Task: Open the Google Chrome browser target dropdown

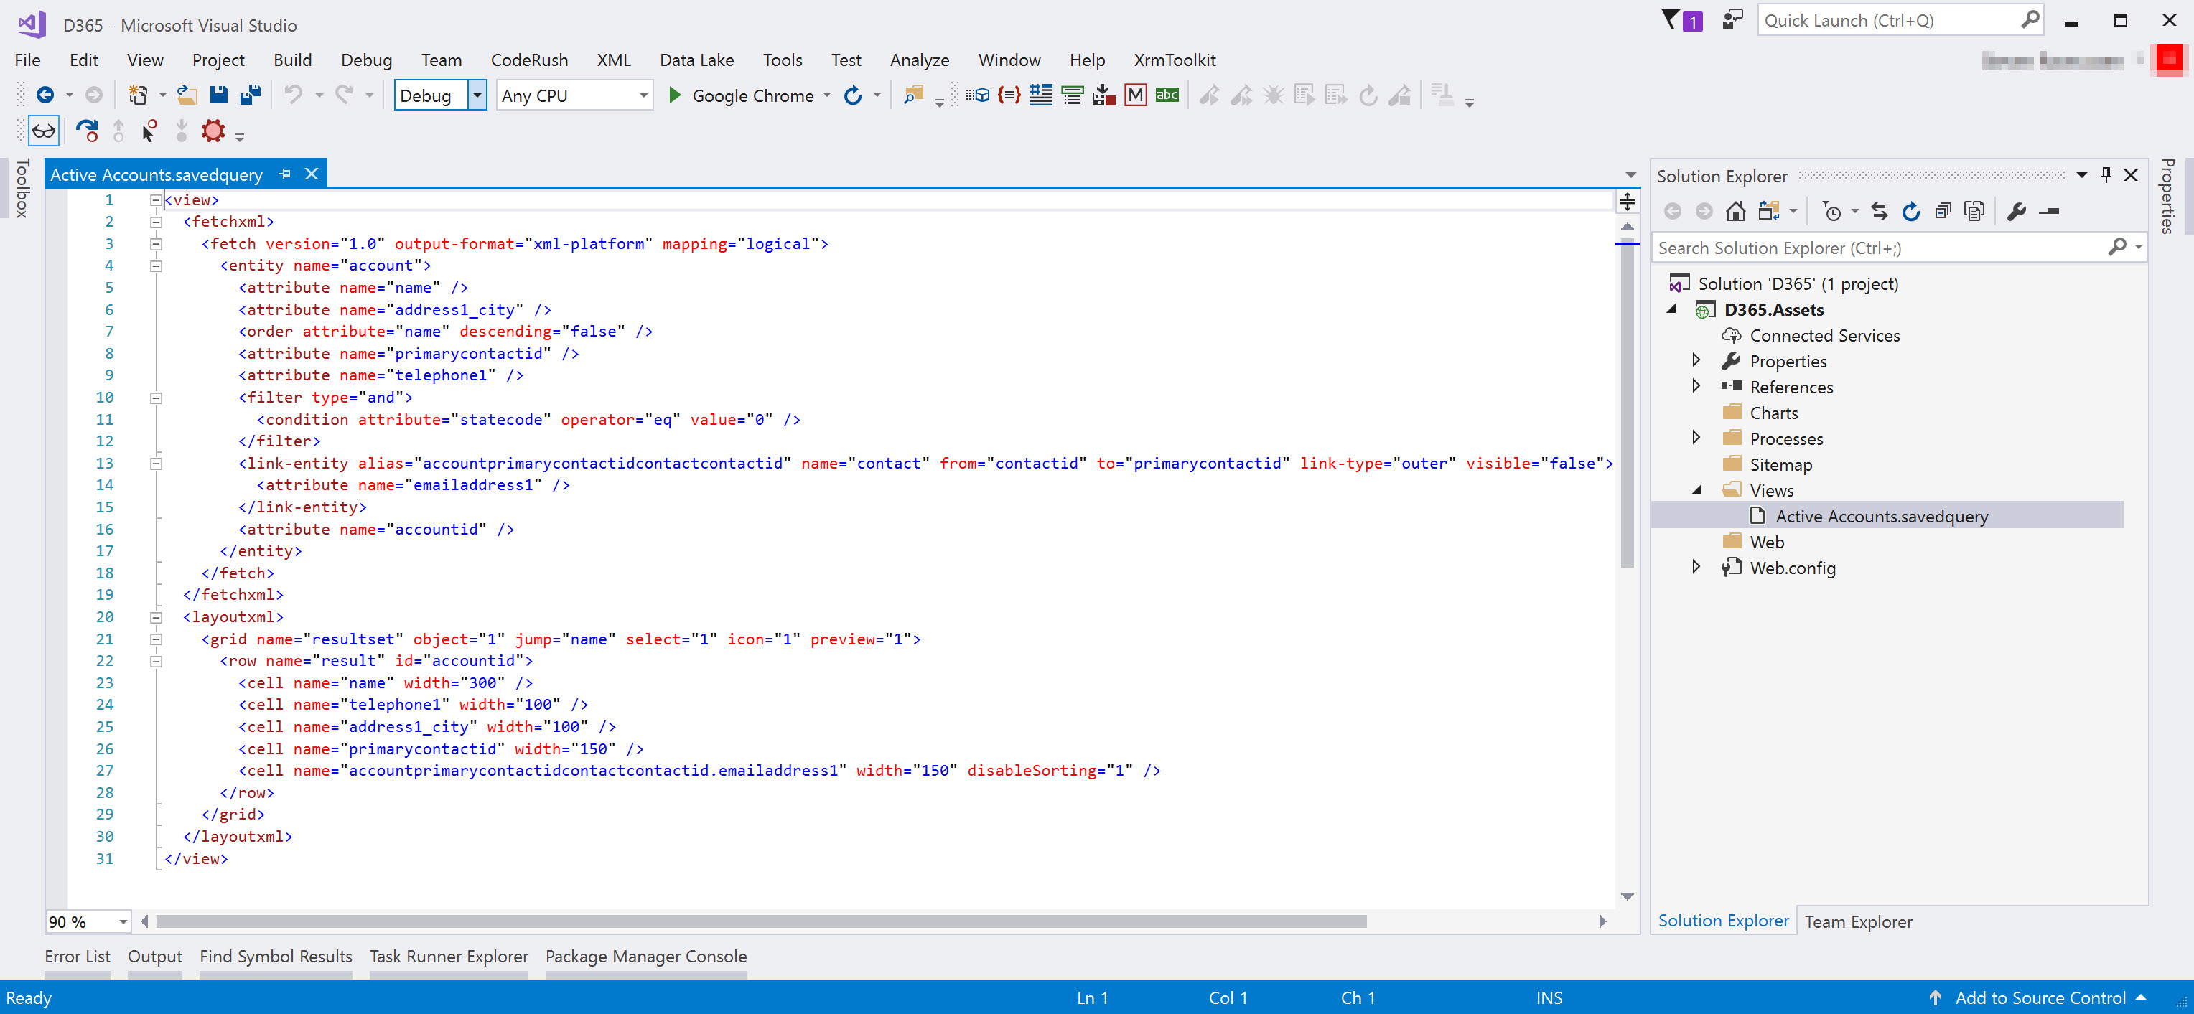Action: pos(827,95)
